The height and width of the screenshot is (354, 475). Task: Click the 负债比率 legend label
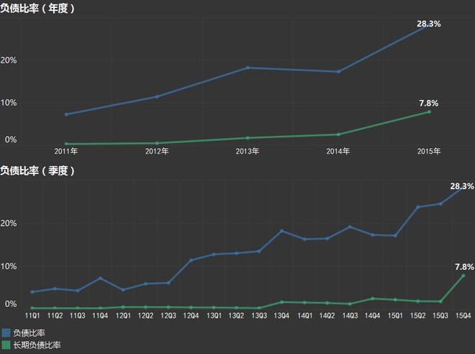pyautogui.click(x=29, y=333)
